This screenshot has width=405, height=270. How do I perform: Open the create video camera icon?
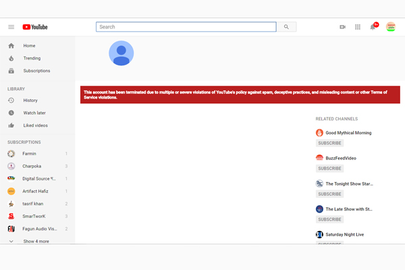342,27
